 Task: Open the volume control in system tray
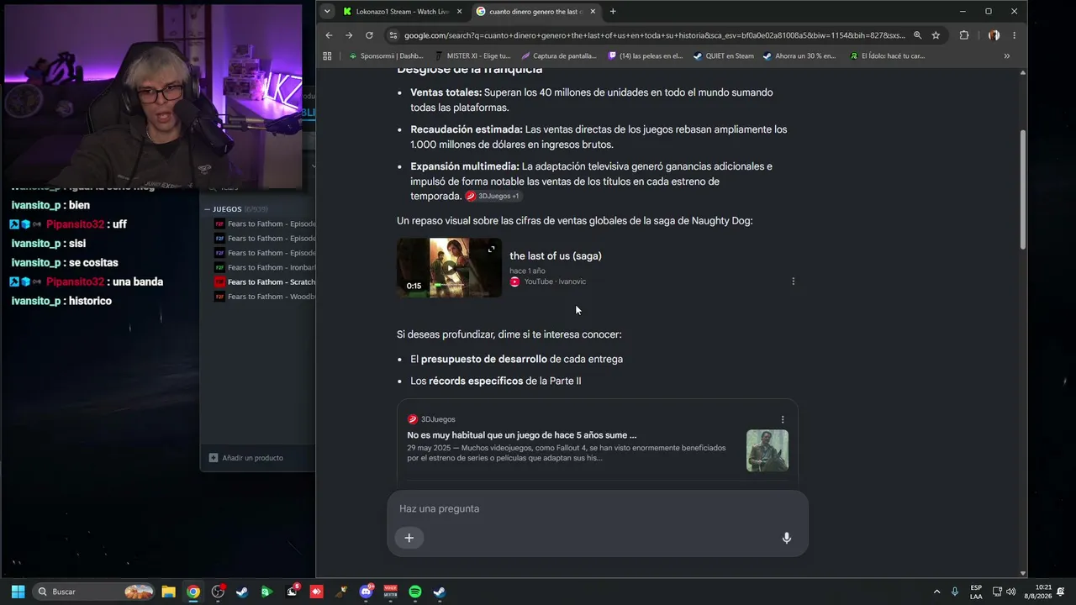1011,592
